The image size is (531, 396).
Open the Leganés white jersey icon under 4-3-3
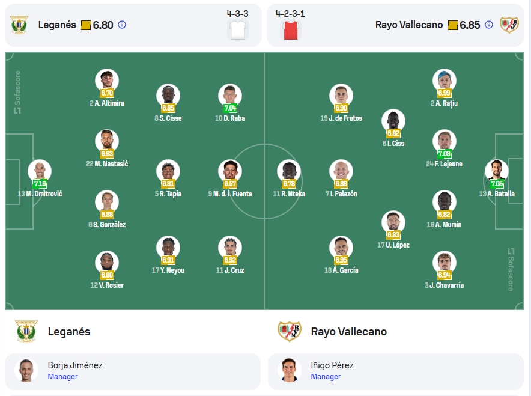[238, 30]
